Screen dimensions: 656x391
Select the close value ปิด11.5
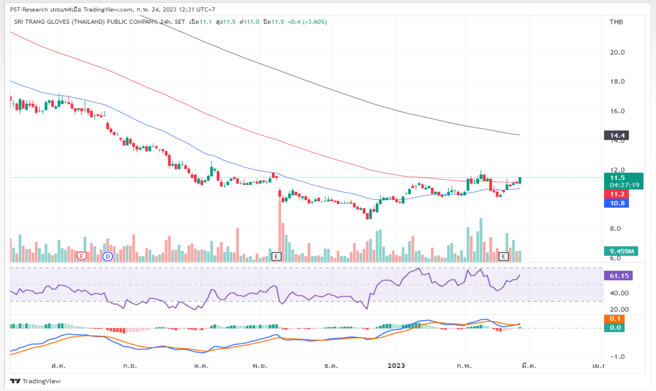coord(273,22)
